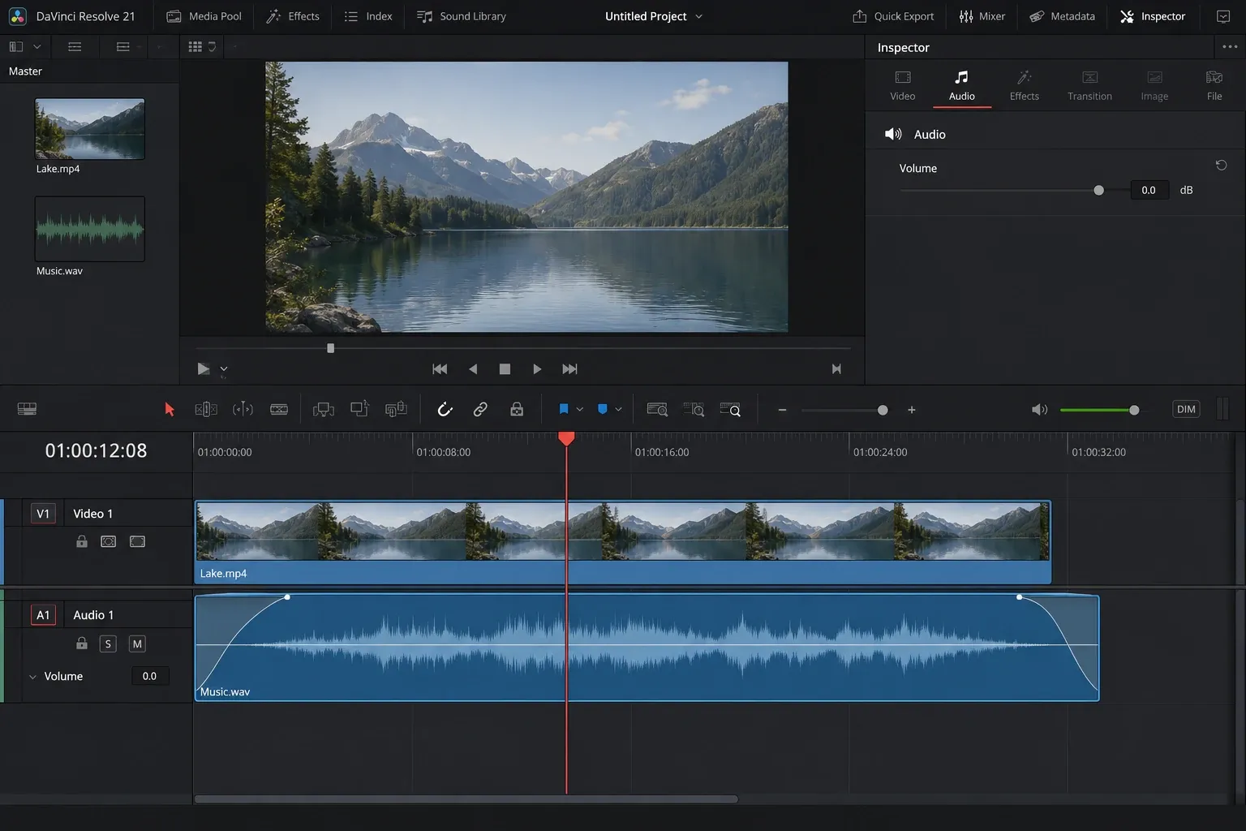The image size is (1246, 831).
Task: Open the Effects panel from top bar
Action: (x=293, y=16)
